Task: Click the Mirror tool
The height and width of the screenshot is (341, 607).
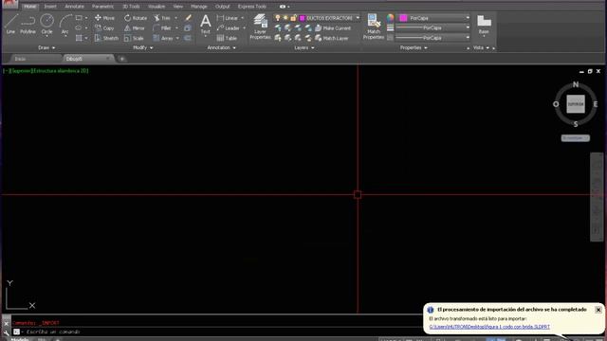Action: (x=134, y=27)
